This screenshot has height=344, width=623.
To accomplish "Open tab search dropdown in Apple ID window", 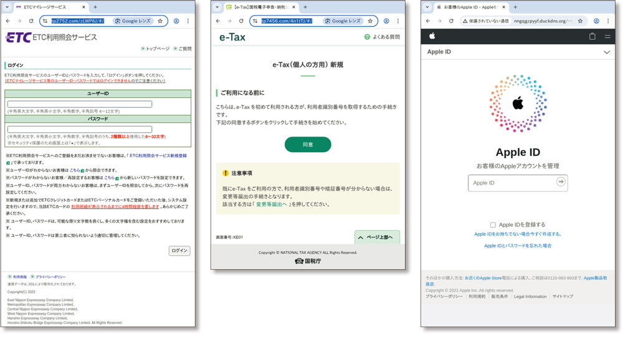I will (x=427, y=7).
